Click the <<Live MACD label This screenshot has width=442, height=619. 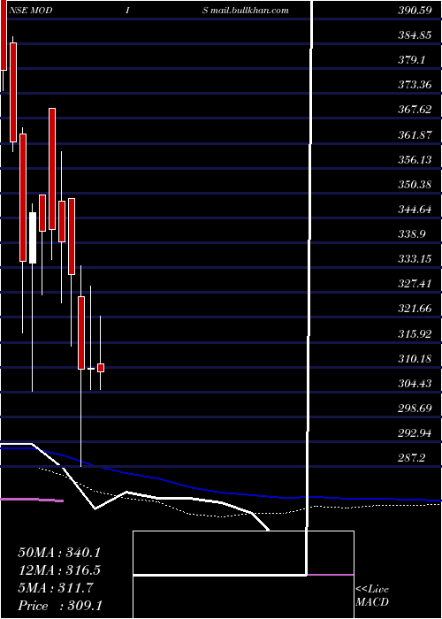coord(372,596)
